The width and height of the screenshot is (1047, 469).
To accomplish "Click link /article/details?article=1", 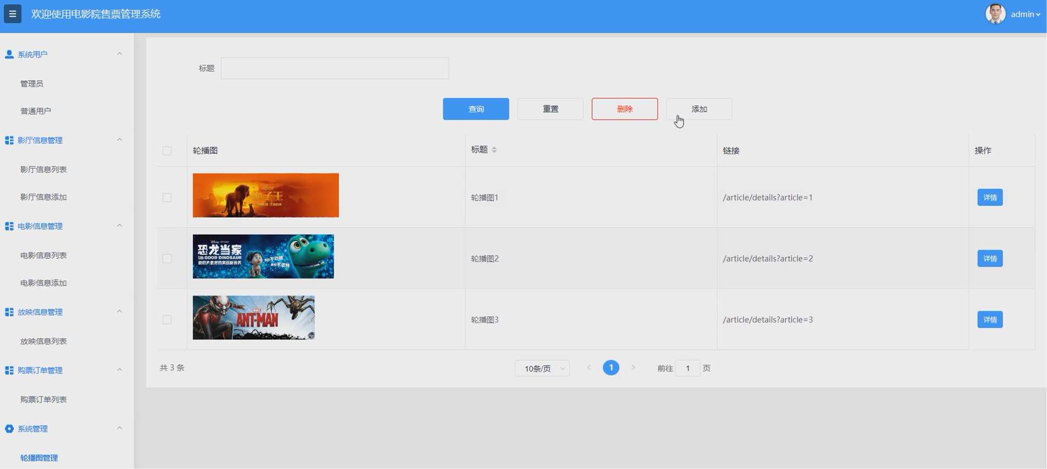I will click(x=768, y=198).
